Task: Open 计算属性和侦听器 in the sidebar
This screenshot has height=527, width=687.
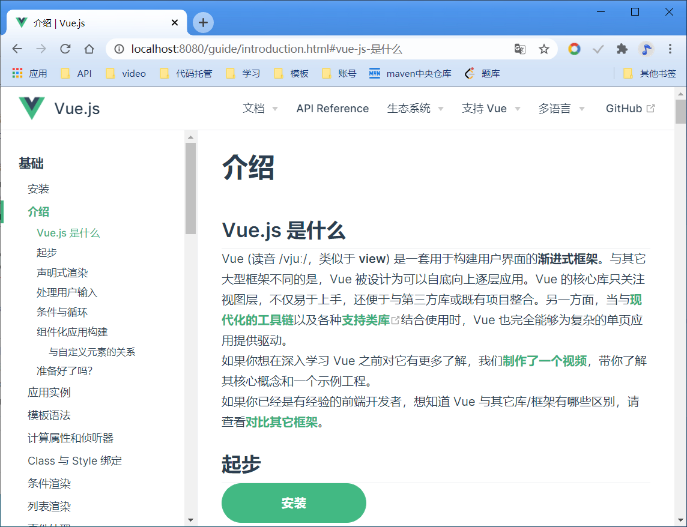Action: 70,438
